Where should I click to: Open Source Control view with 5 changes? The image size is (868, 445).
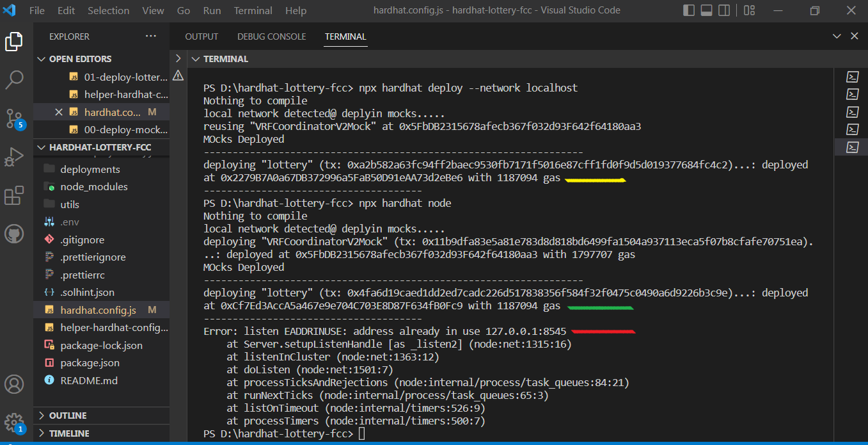[14, 118]
